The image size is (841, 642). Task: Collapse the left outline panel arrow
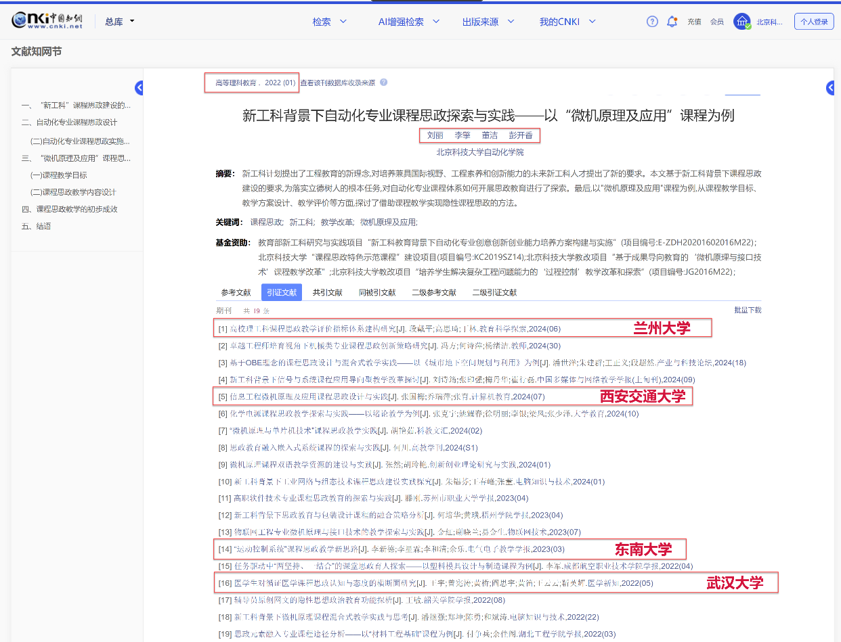pyautogui.click(x=139, y=87)
